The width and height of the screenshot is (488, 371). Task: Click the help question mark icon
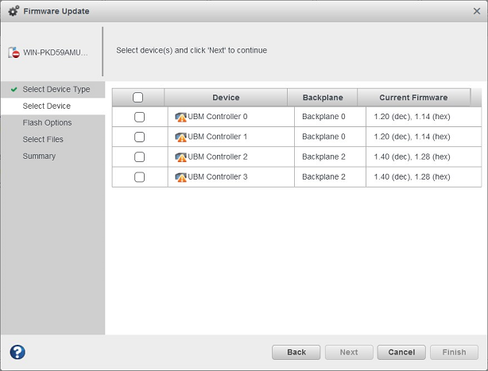[17, 352]
